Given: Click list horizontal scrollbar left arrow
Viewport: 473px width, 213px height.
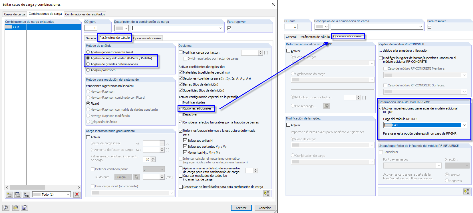Looking at the screenshot, I should (x=7, y=187).
